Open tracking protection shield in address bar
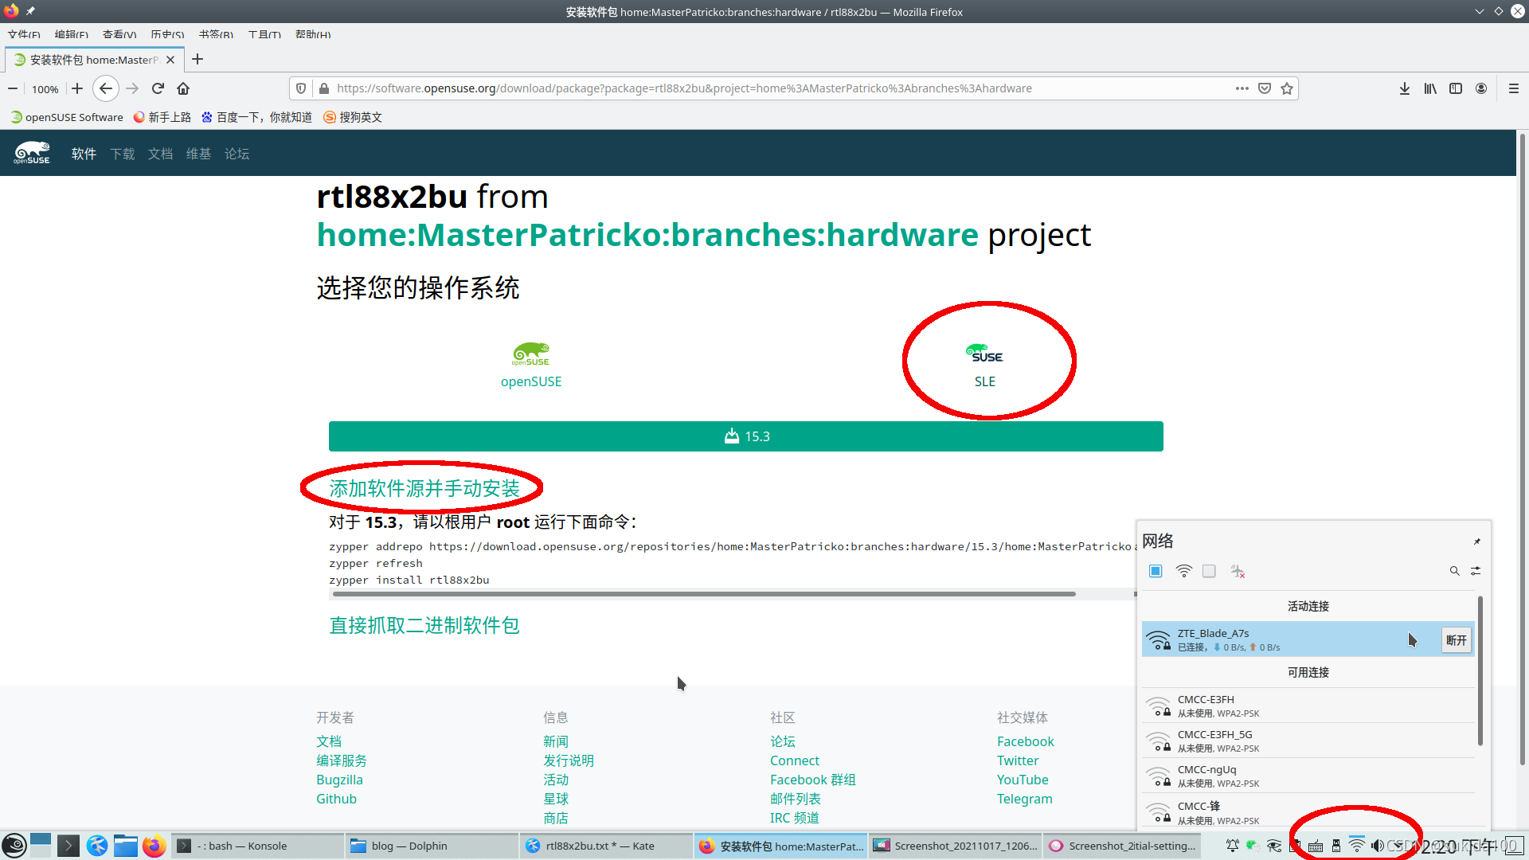The width and height of the screenshot is (1529, 860). 301,88
